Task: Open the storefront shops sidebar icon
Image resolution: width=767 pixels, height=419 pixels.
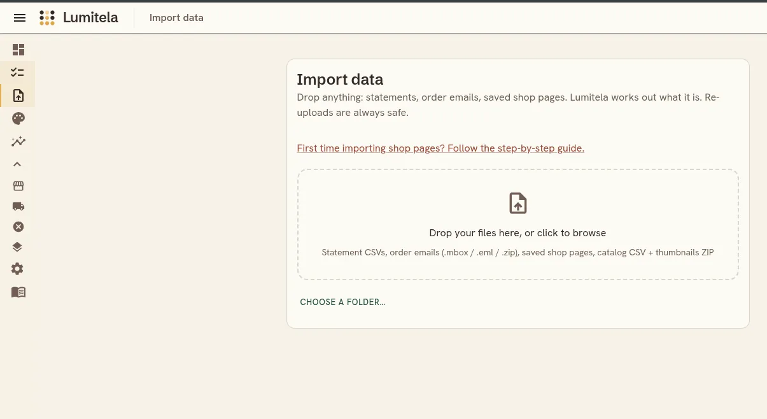Action: click(18, 186)
